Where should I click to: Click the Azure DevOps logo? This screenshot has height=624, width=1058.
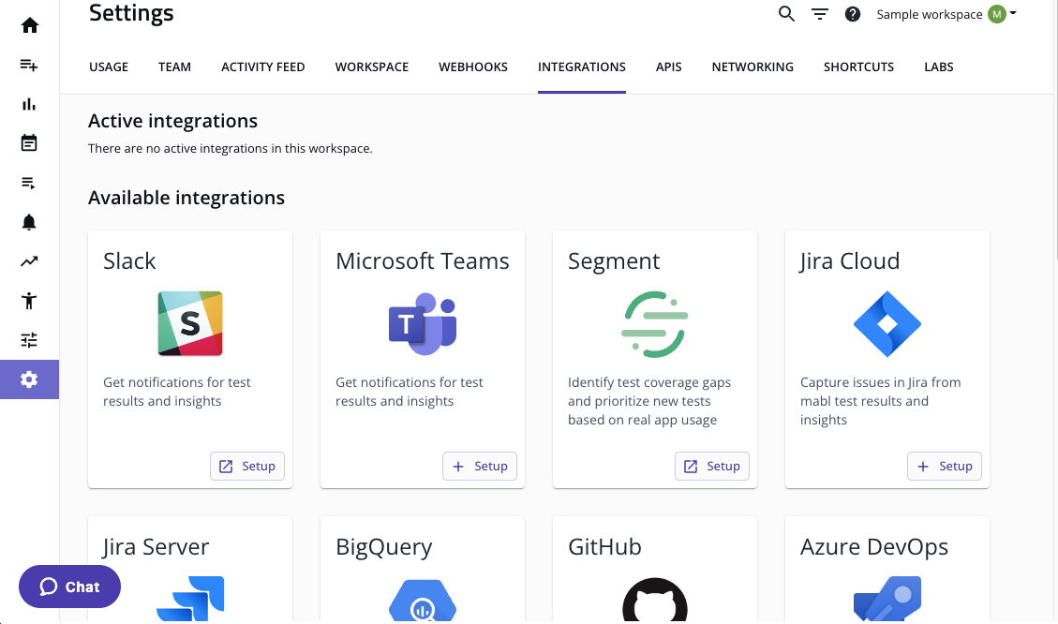pyautogui.click(x=887, y=599)
